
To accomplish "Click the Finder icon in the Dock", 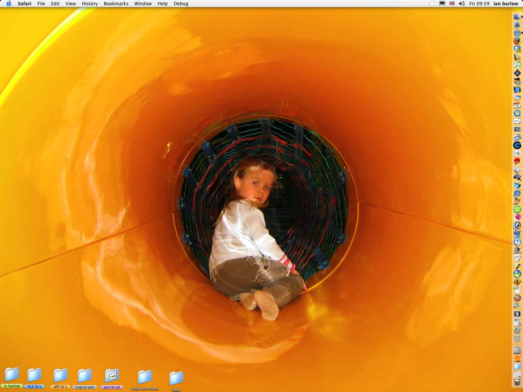I will click(517, 17).
